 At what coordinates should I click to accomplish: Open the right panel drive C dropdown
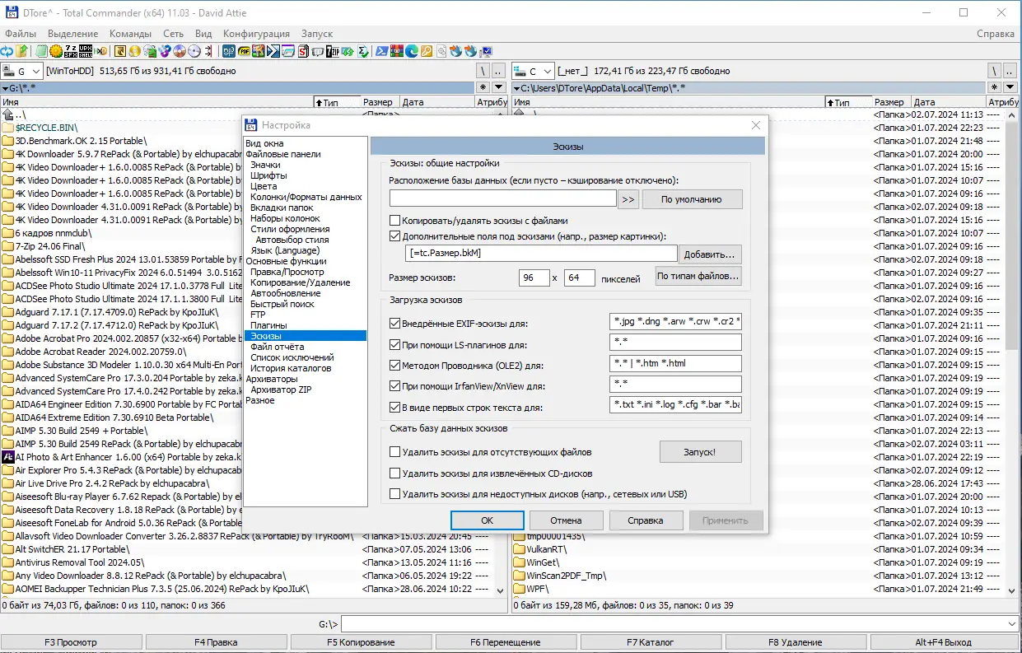click(546, 72)
